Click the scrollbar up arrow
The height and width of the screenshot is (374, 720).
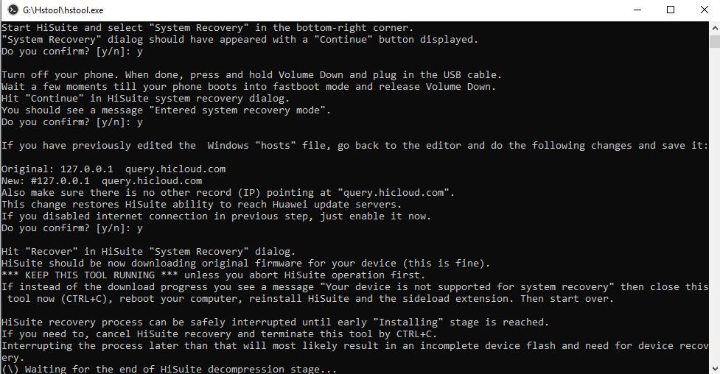click(715, 28)
